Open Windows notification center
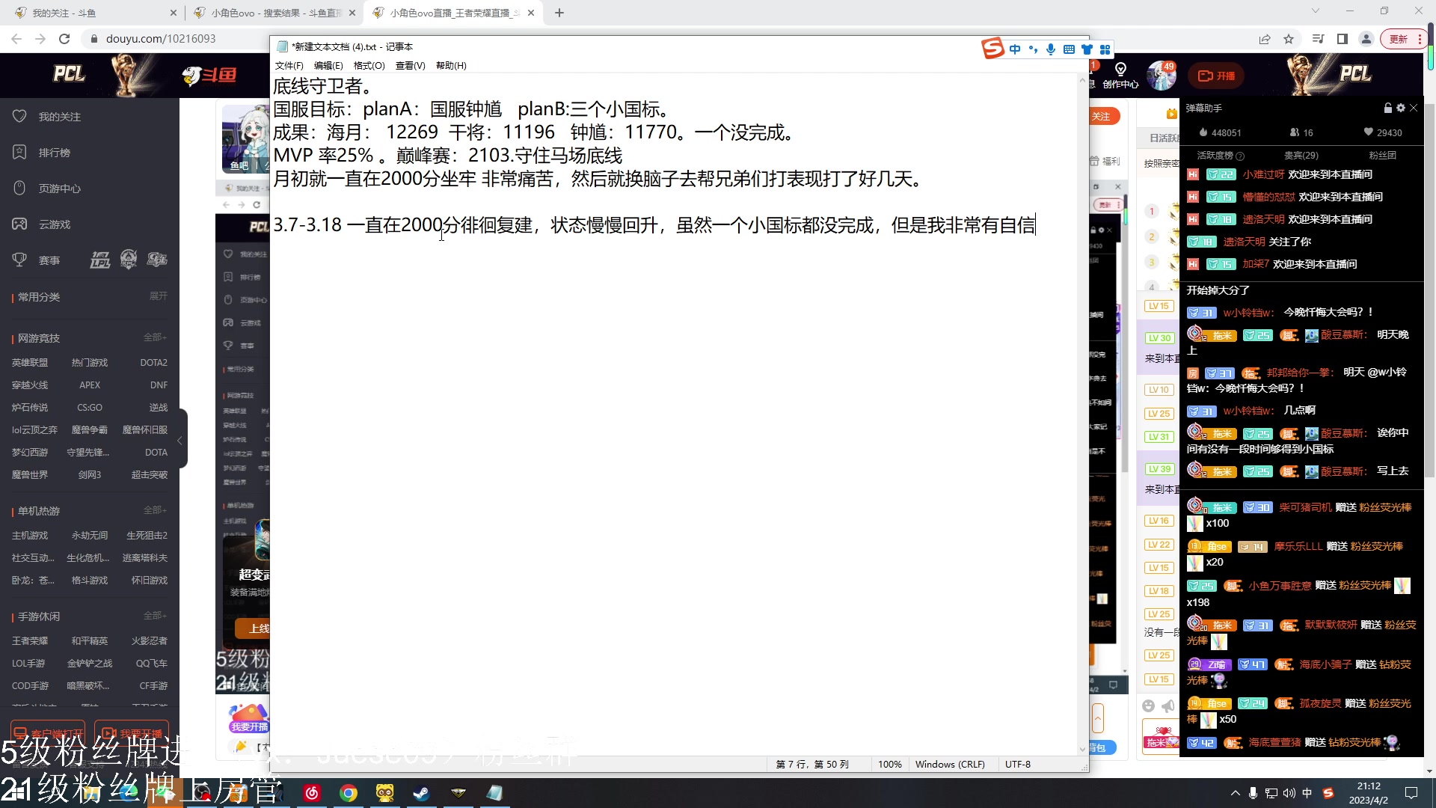The width and height of the screenshot is (1436, 808). coord(1411,793)
